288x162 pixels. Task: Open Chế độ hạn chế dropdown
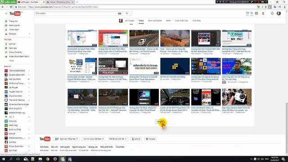click(x=117, y=139)
